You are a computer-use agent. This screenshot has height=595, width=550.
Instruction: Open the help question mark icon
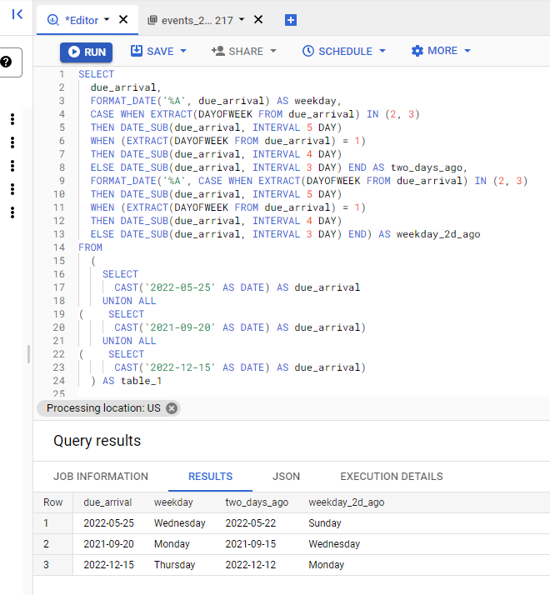tap(6, 62)
